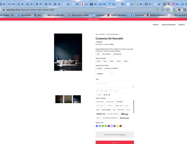Open the Bookmarks star bookmark
This screenshot has width=187, height=144.
[24, 15]
